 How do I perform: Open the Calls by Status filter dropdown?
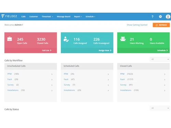point(160,108)
